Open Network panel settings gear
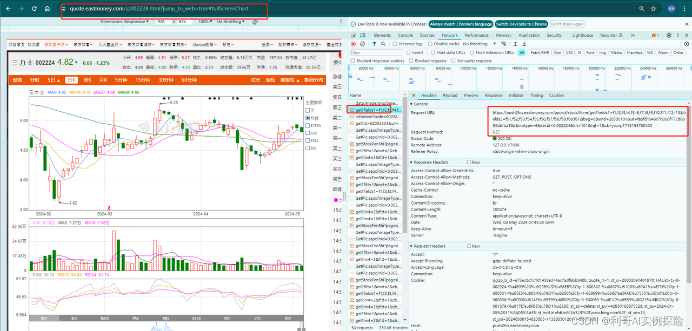Screen dimensions: 692x331 pyautogui.click(x=686, y=44)
